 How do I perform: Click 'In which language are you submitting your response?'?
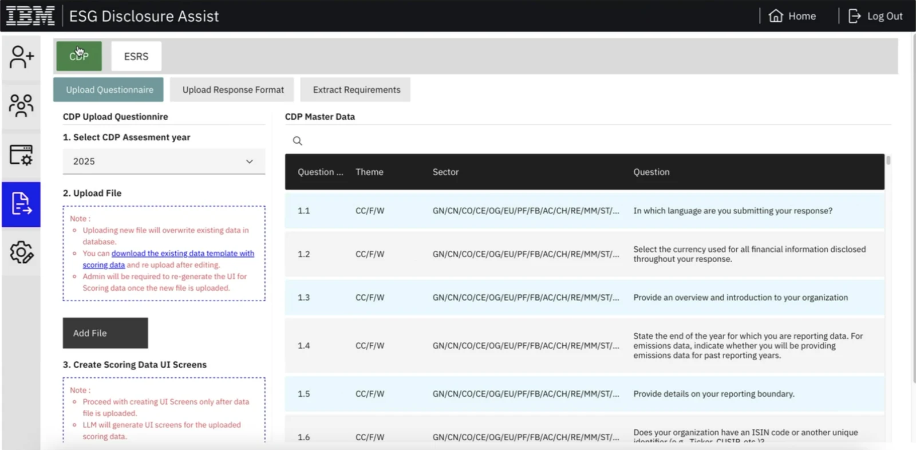[733, 211]
